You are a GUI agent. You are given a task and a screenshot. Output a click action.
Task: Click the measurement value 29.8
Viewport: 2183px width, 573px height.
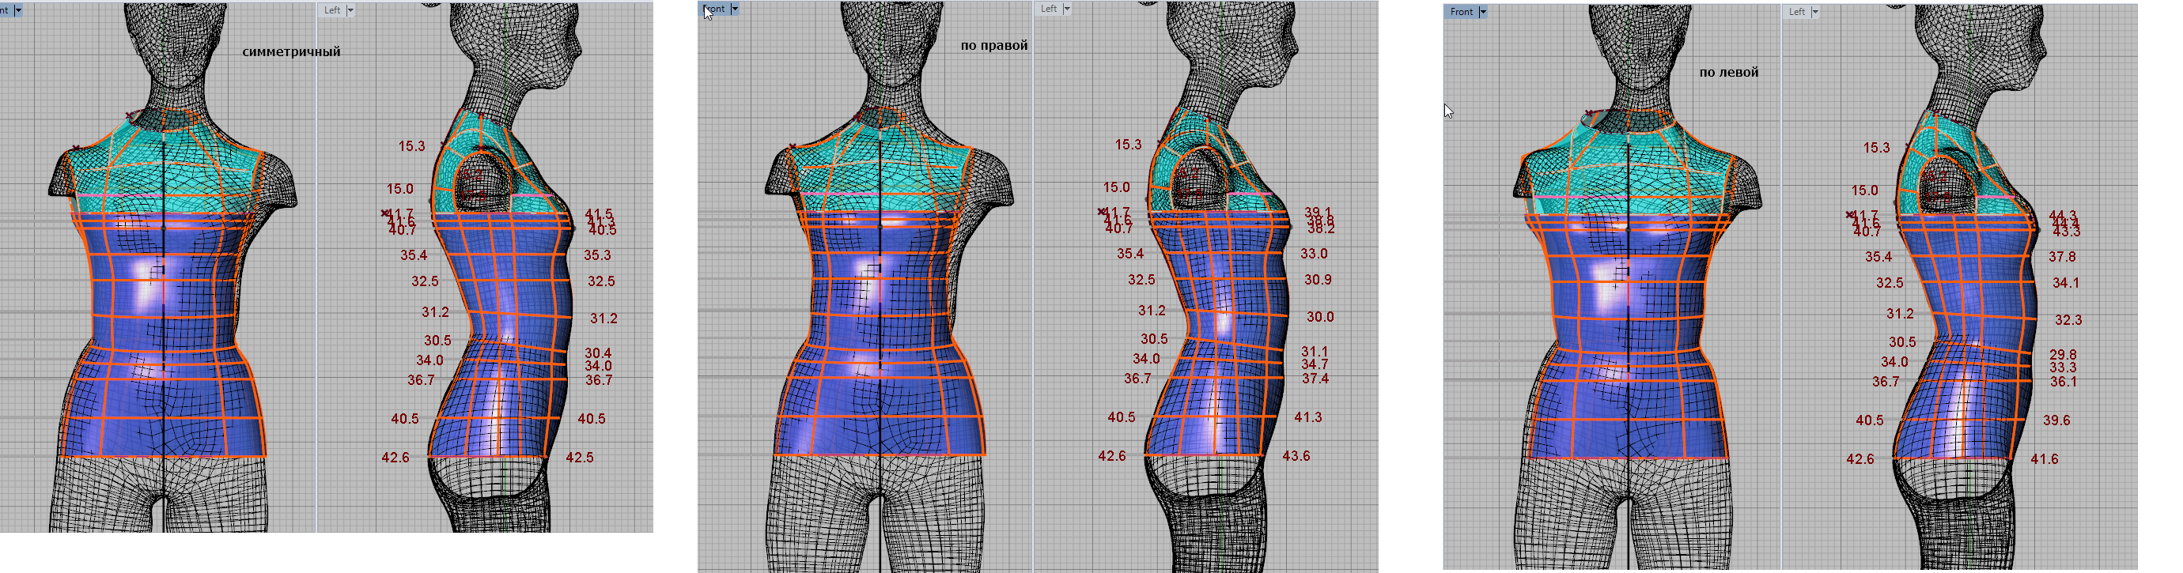[x=2064, y=355]
